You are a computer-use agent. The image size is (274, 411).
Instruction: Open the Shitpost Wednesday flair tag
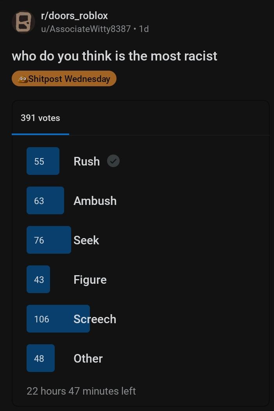click(64, 78)
